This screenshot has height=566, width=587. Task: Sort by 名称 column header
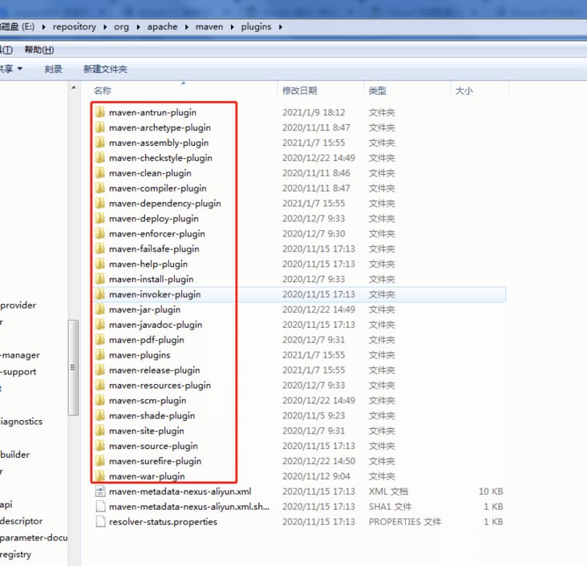[x=103, y=91]
